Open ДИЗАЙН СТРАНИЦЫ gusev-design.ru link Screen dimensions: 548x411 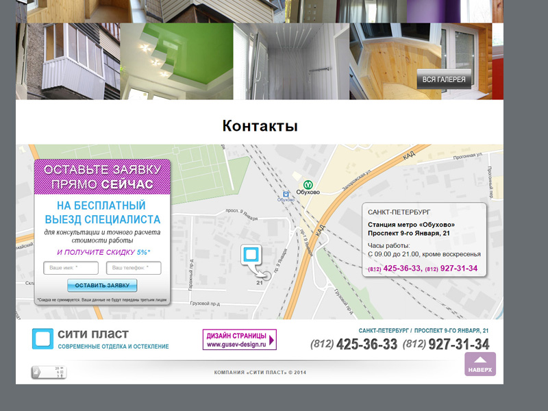pyautogui.click(x=239, y=339)
